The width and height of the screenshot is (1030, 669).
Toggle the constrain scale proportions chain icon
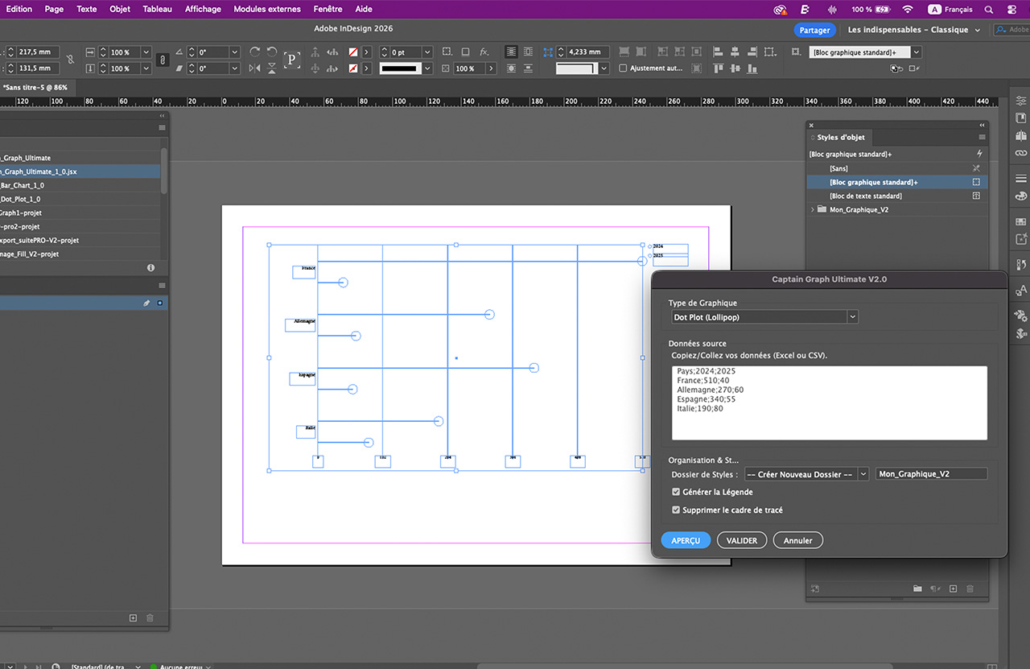(162, 60)
